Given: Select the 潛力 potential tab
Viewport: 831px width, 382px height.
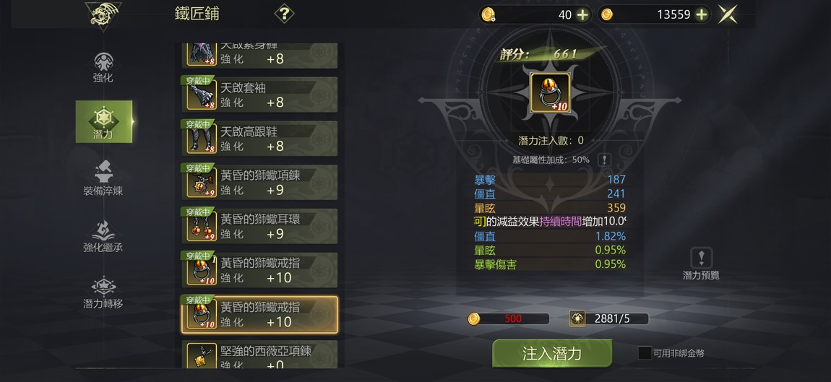Looking at the screenshot, I should (x=104, y=122).
